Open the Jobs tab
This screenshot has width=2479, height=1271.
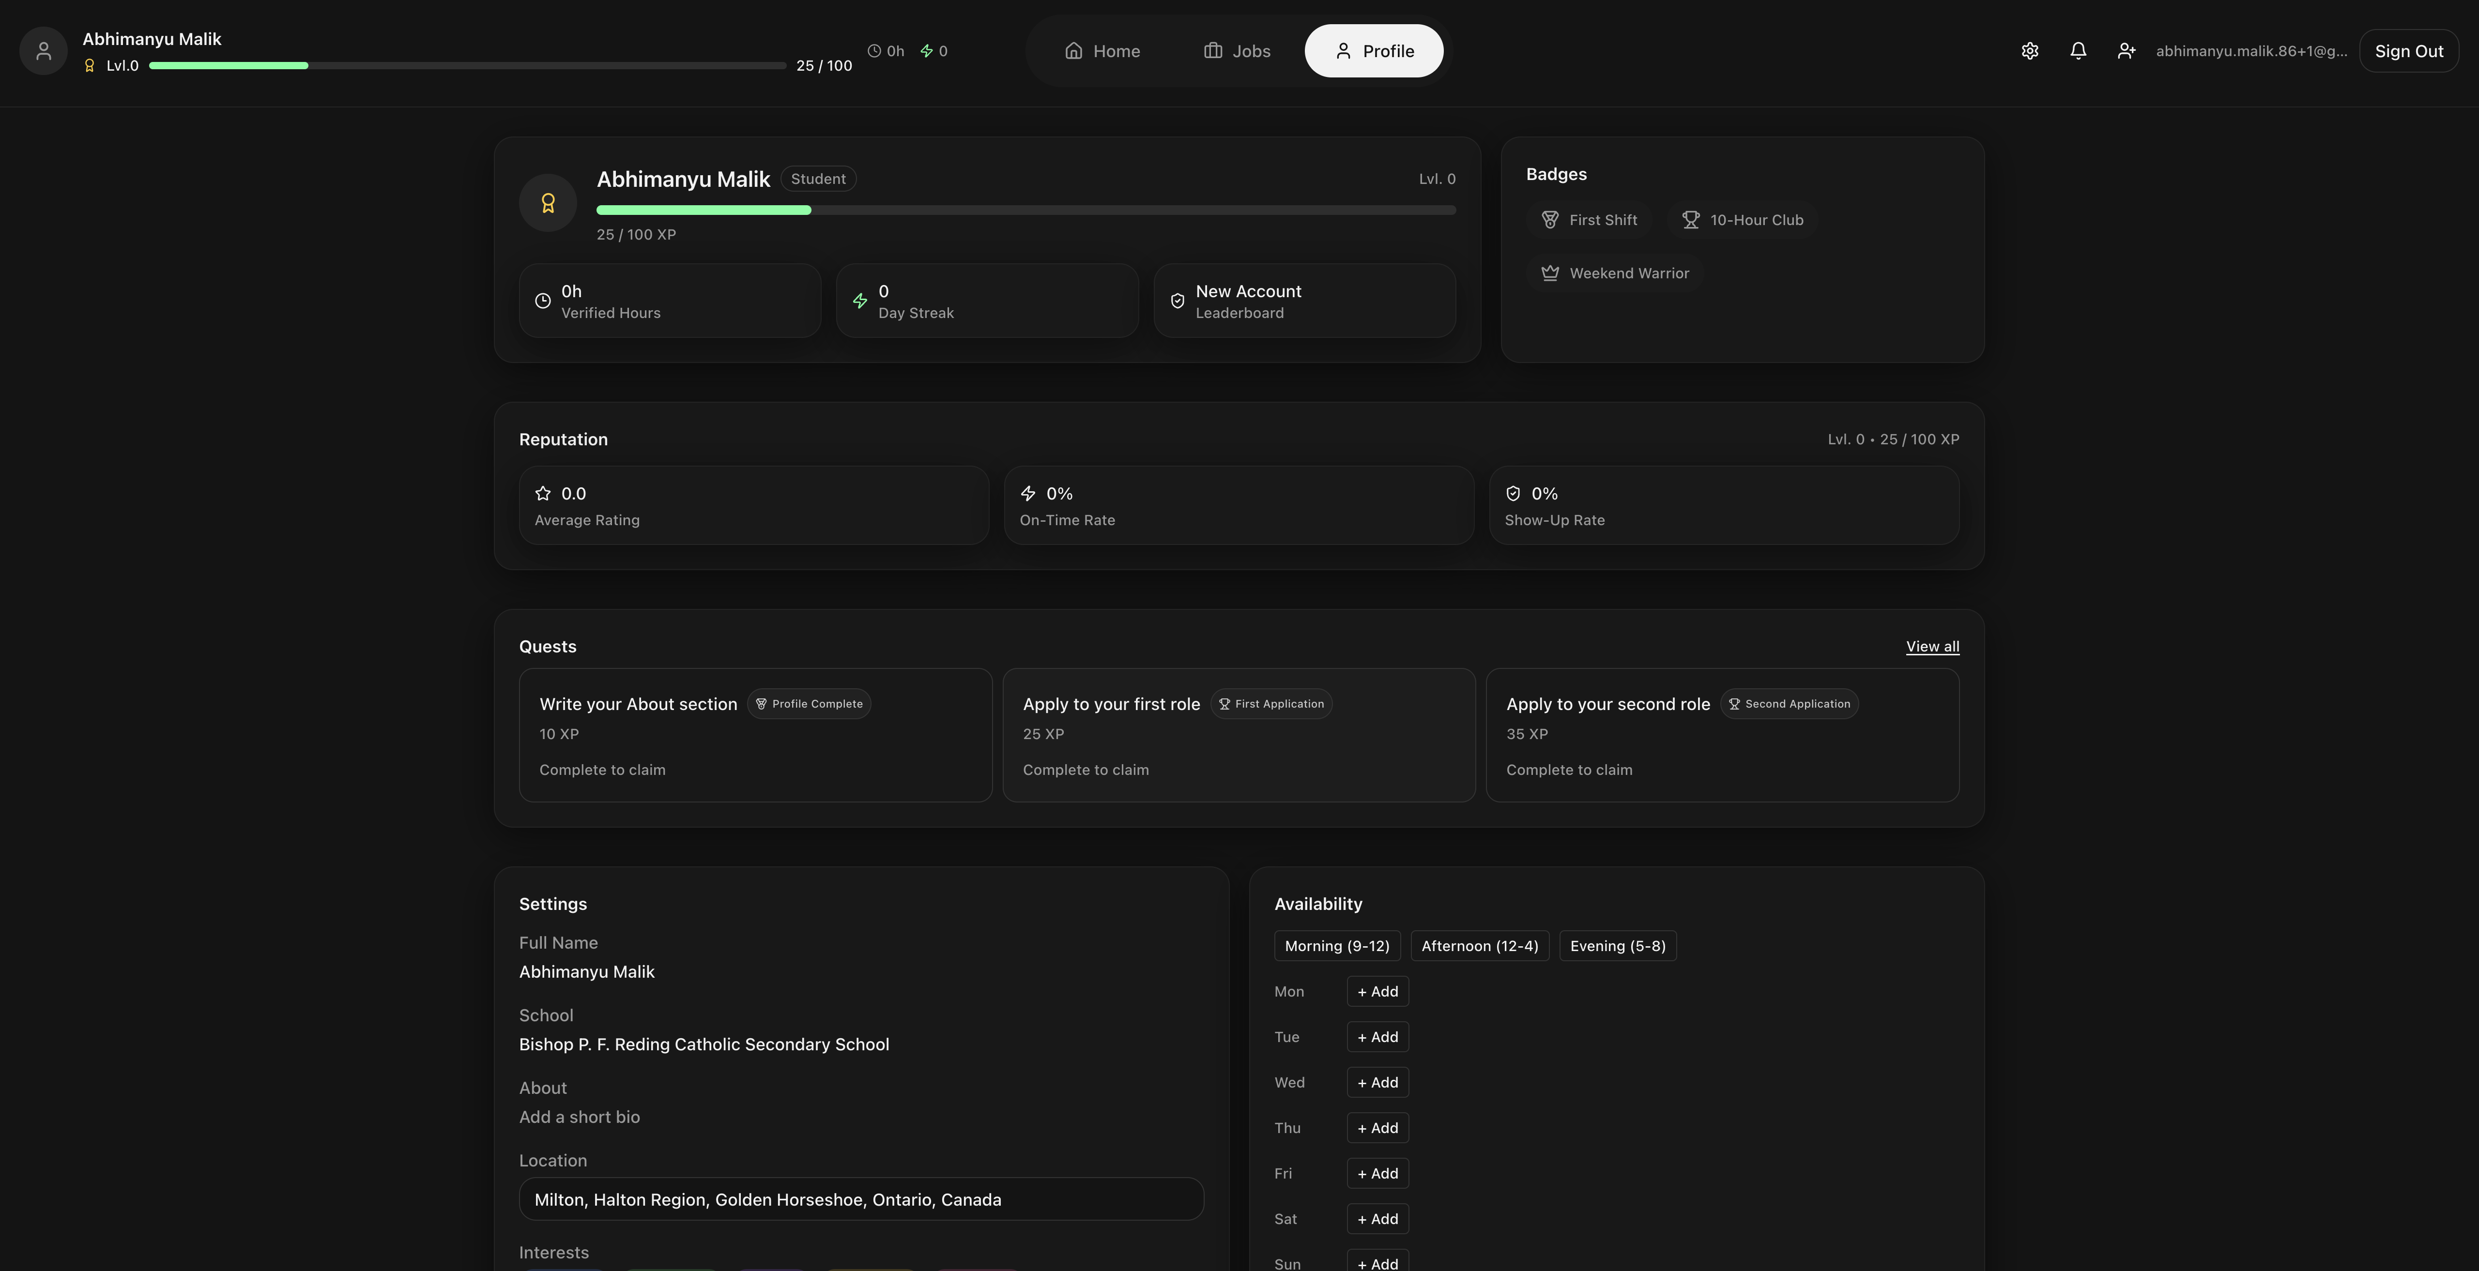point(1237,51)
